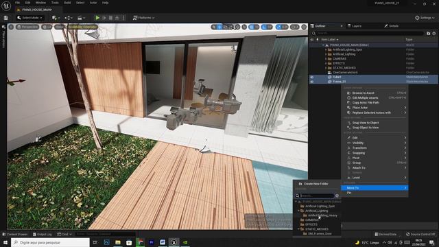This screenshot has height=247, width=439.
Task: Choose Snap View to Object
Action: 375,123
